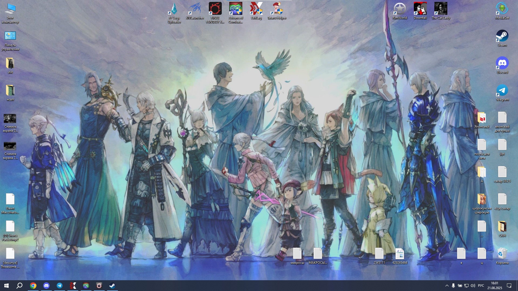Switch to FFXIV game in the taskbar

(x=99, y=286)
